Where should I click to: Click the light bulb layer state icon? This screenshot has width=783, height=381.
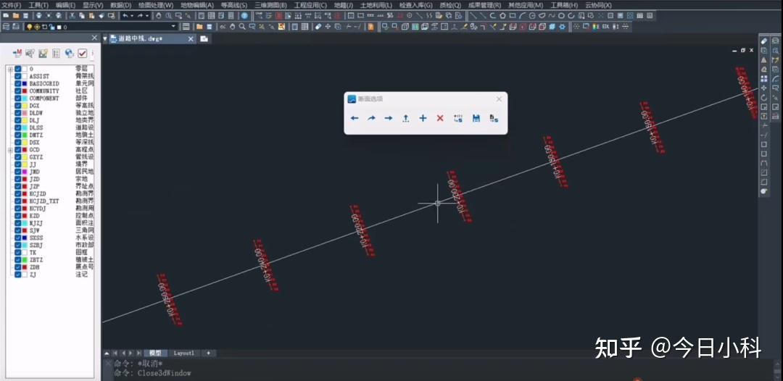pyautogui.click(x=30, y=26)
